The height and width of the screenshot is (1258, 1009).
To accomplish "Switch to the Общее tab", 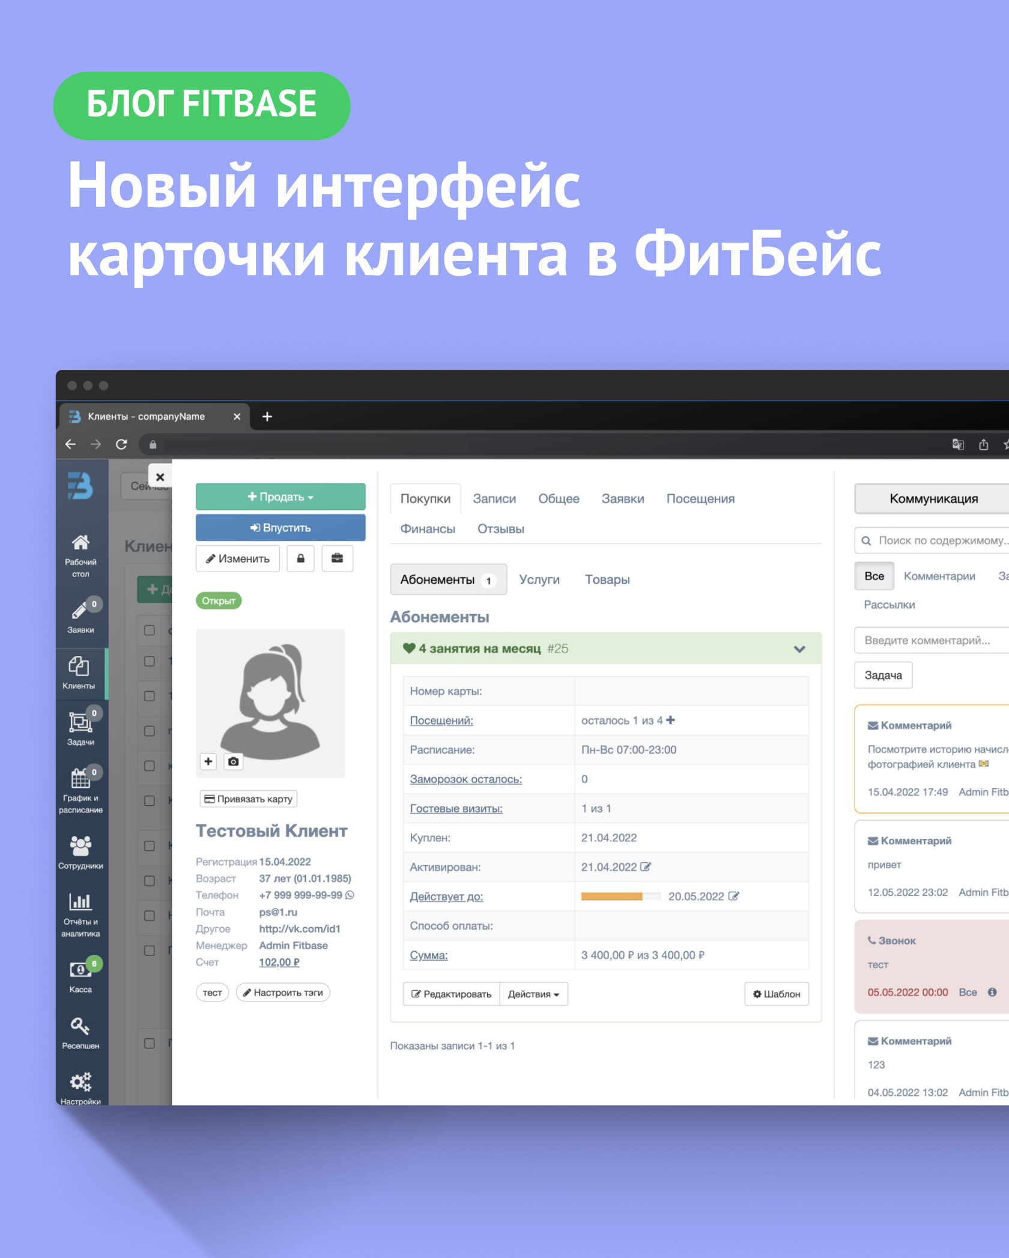I will click(x=559, y=498).
